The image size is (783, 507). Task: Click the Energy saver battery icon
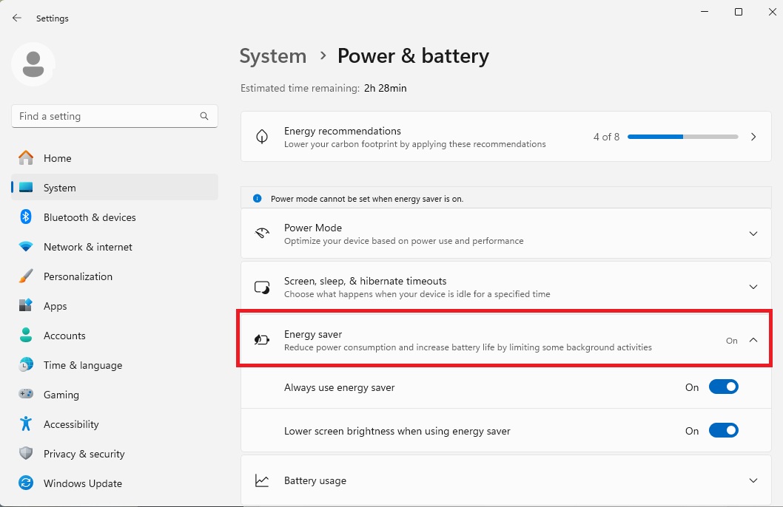(x=262, y=340)
